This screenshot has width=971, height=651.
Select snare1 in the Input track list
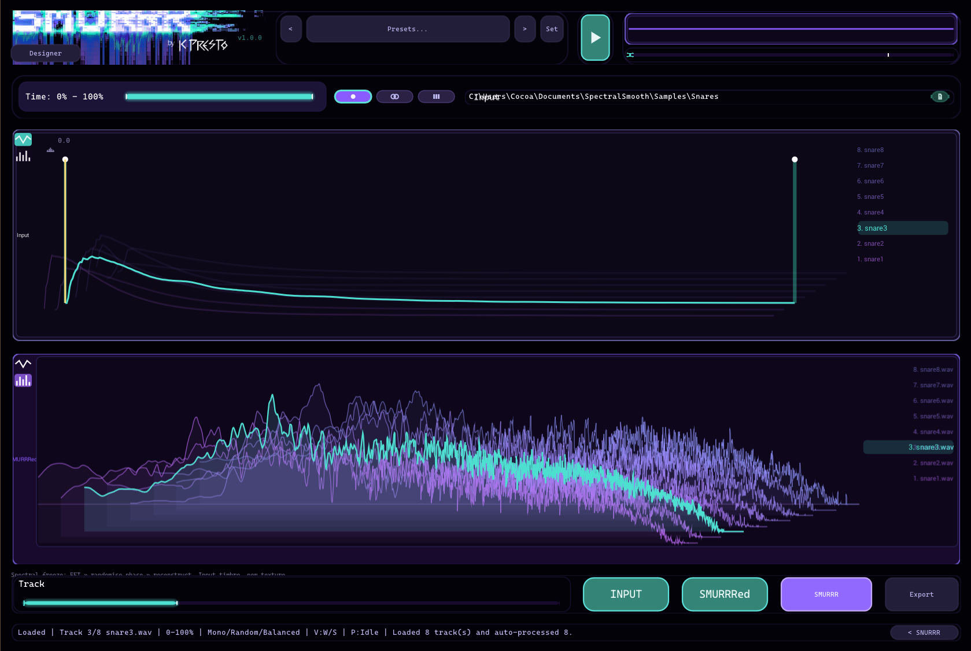click(x=870, y=259)
